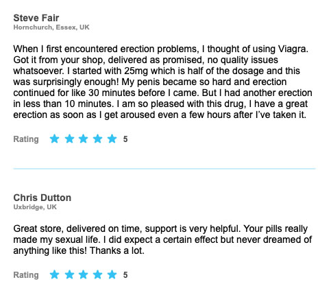
Task: Click second star in Chris Dutton's rating
Action: (x=69, y=274)
